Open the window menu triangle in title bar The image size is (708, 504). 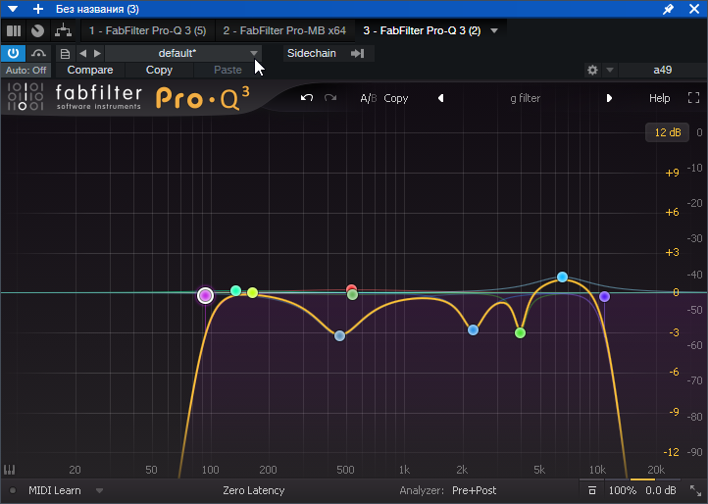[13, 9]
